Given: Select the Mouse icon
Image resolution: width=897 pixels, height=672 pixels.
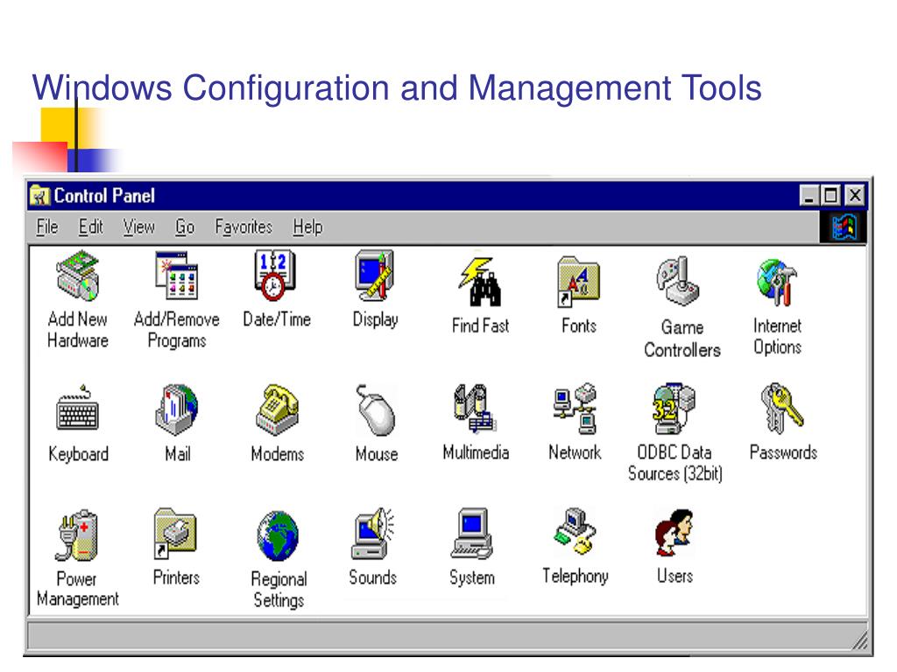Looking at the screenshot, I should tap(375, 410).
